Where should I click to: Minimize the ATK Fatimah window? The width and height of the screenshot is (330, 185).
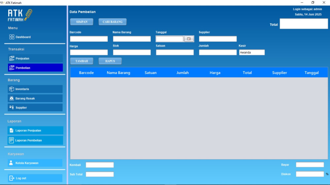tap(302, 3)
